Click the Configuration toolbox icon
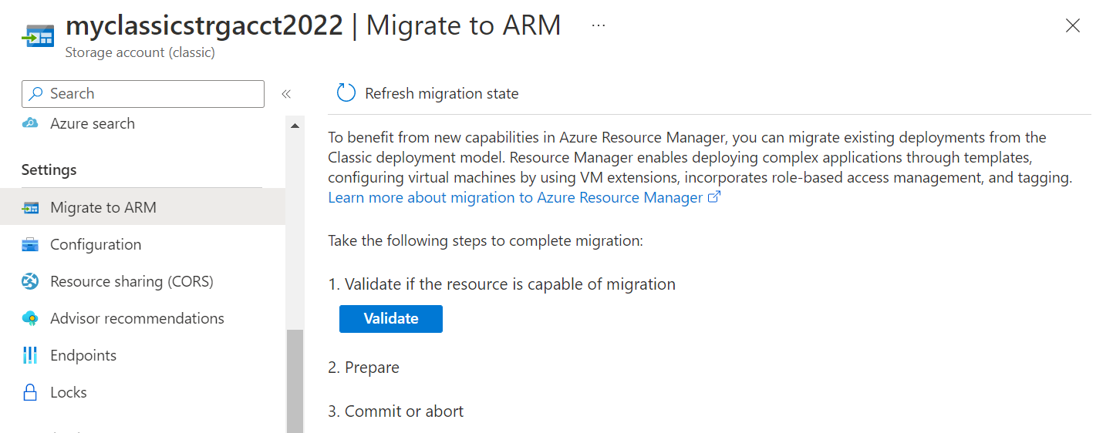This screenshot has height=433, width=1113. click(x=30, y=244)
